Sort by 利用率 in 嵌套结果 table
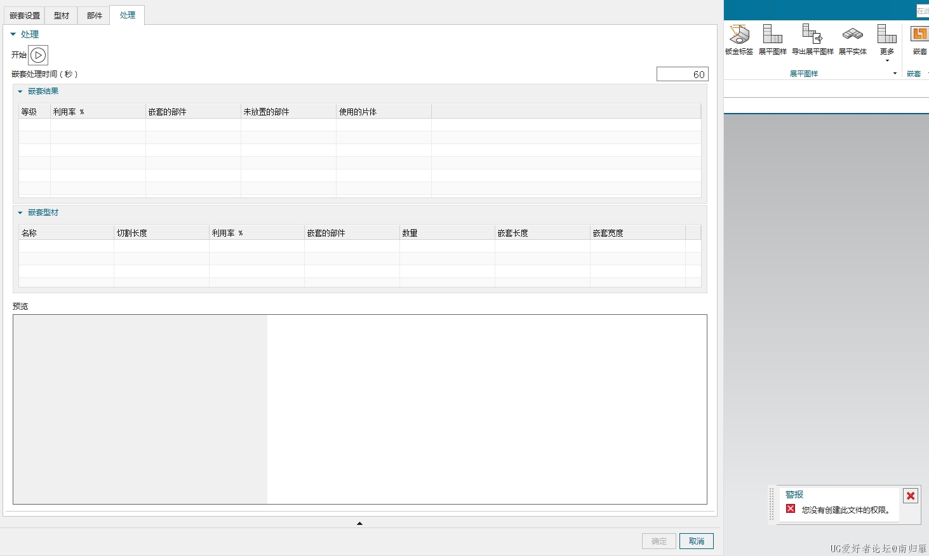 (98, 112)
